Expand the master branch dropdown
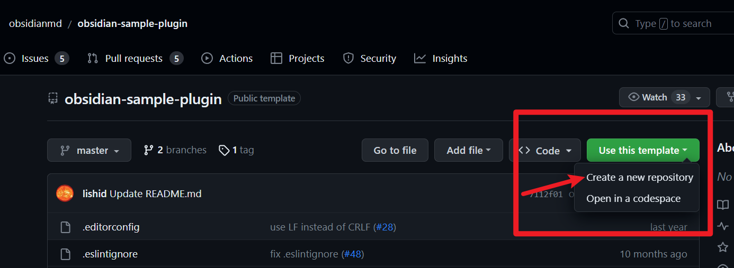This screenshot has width=734, height=268. (x=89, y=150)
